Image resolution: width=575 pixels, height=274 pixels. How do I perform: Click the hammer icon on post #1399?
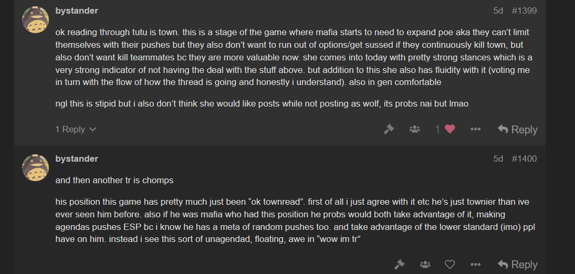pyautogui.click(x=389, y=129)
